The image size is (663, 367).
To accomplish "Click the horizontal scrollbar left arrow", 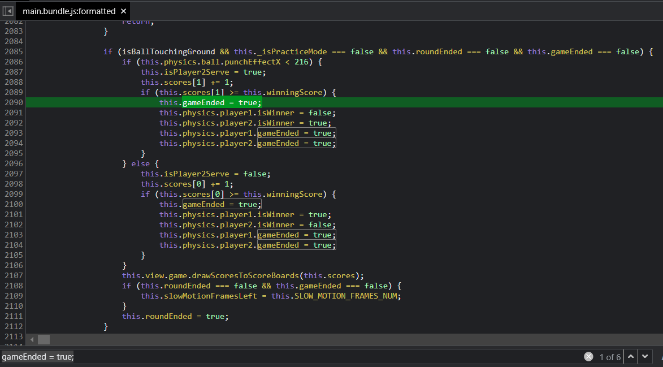I will pos(32,339).
